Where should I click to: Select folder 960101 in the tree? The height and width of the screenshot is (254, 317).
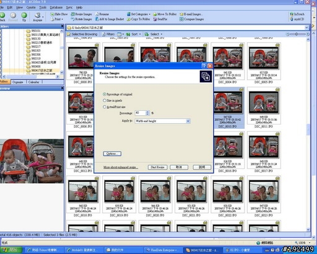(33, 31)
